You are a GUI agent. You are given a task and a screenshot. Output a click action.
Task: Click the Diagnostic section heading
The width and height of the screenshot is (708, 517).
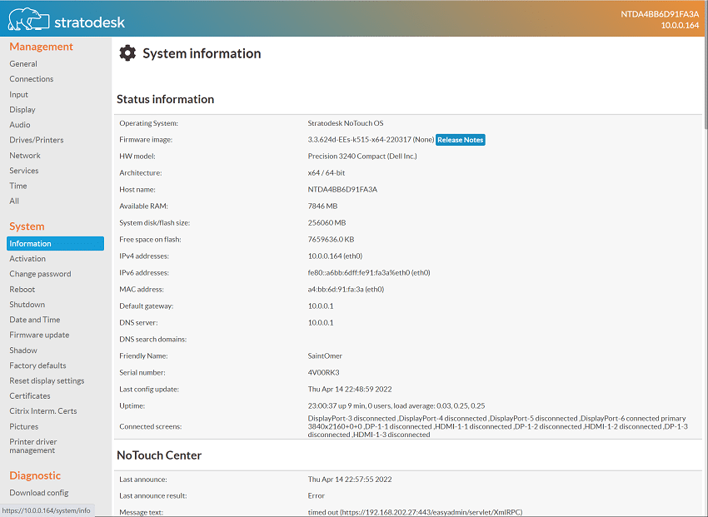[x=35, y=475]
